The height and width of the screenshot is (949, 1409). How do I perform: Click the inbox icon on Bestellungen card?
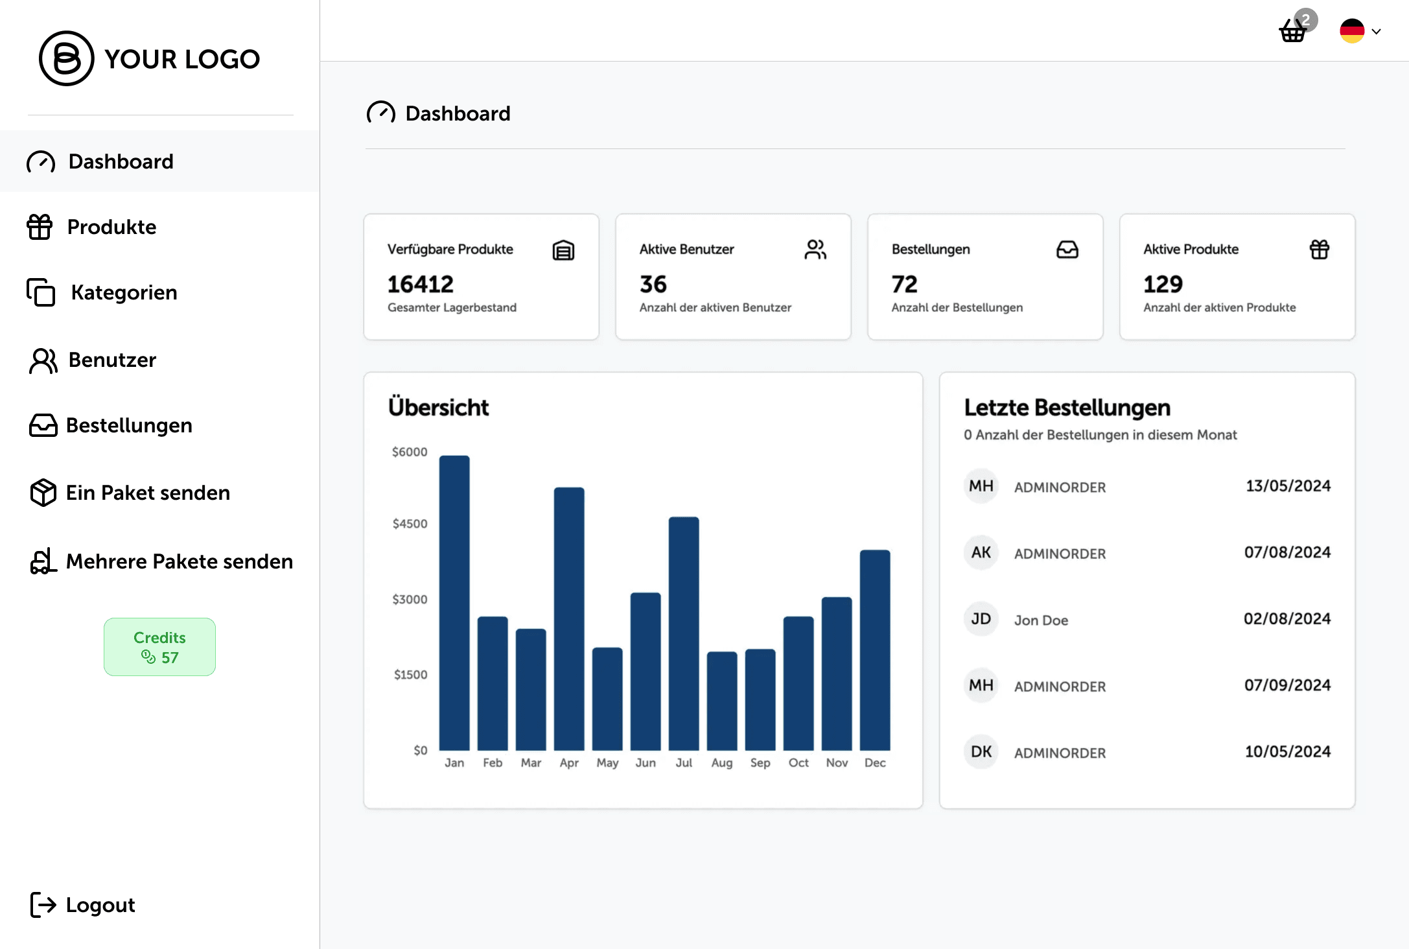tap(1067, 250)
